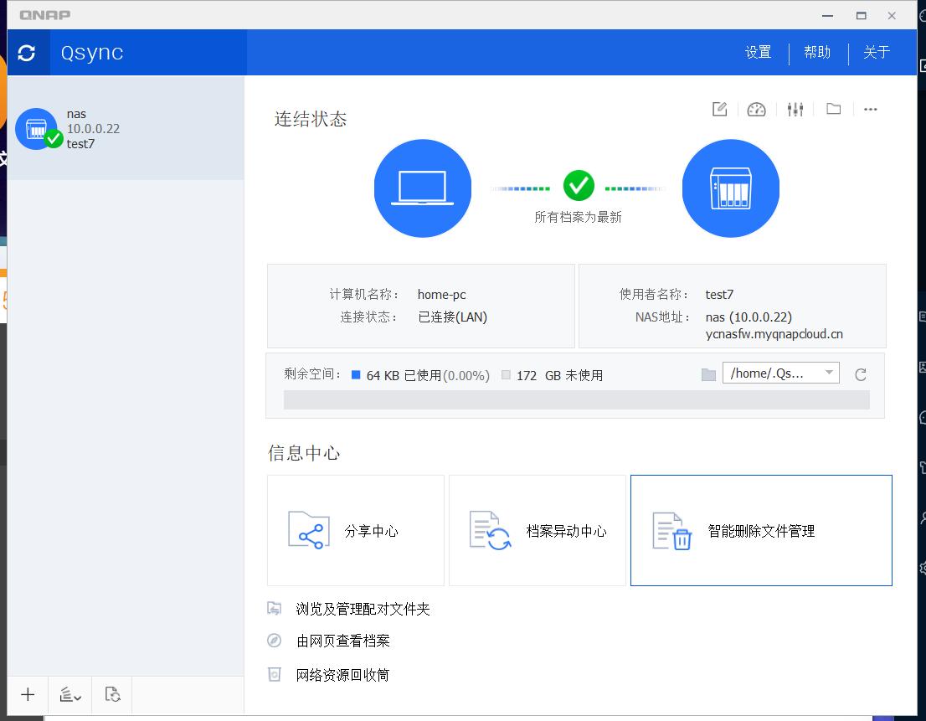Click the refresh icon next to storage path
The image size is (926, 721).
(861, 374)
